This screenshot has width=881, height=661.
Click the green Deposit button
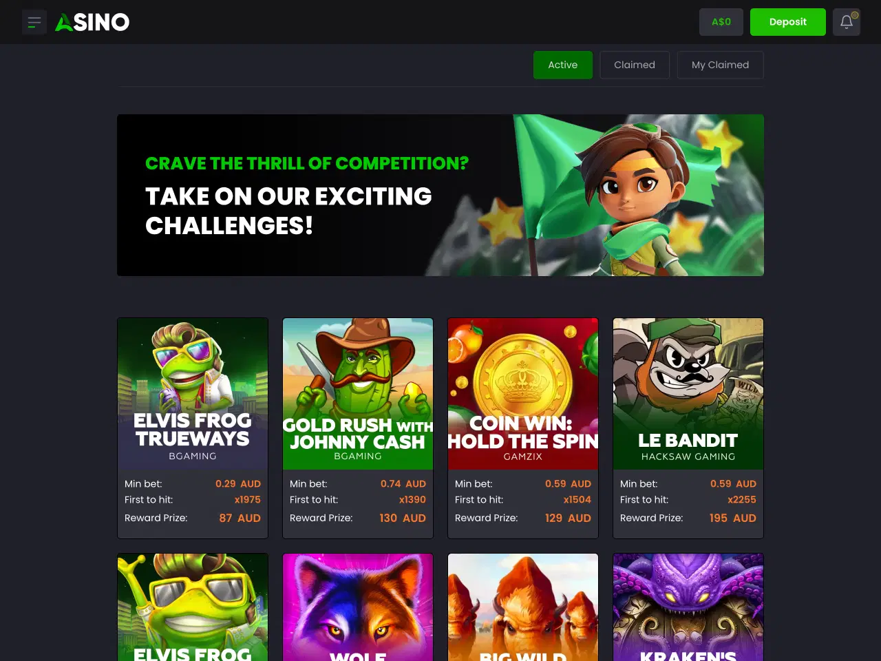pyautogui.click(x=788, y=22)
